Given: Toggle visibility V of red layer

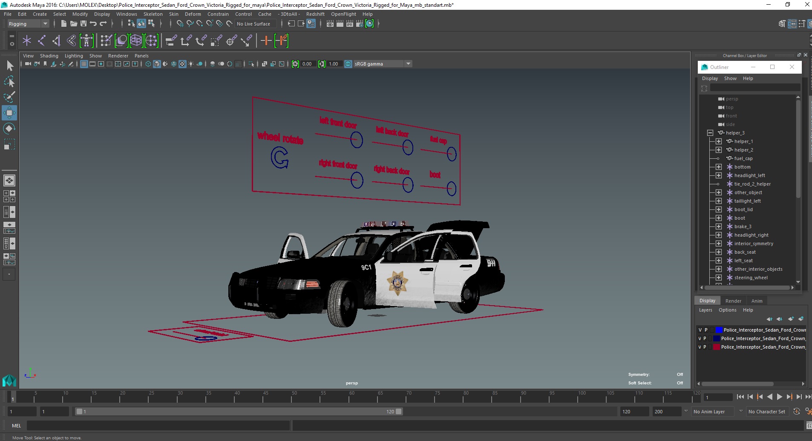Looking at the screenshot, I should [700, 347].
